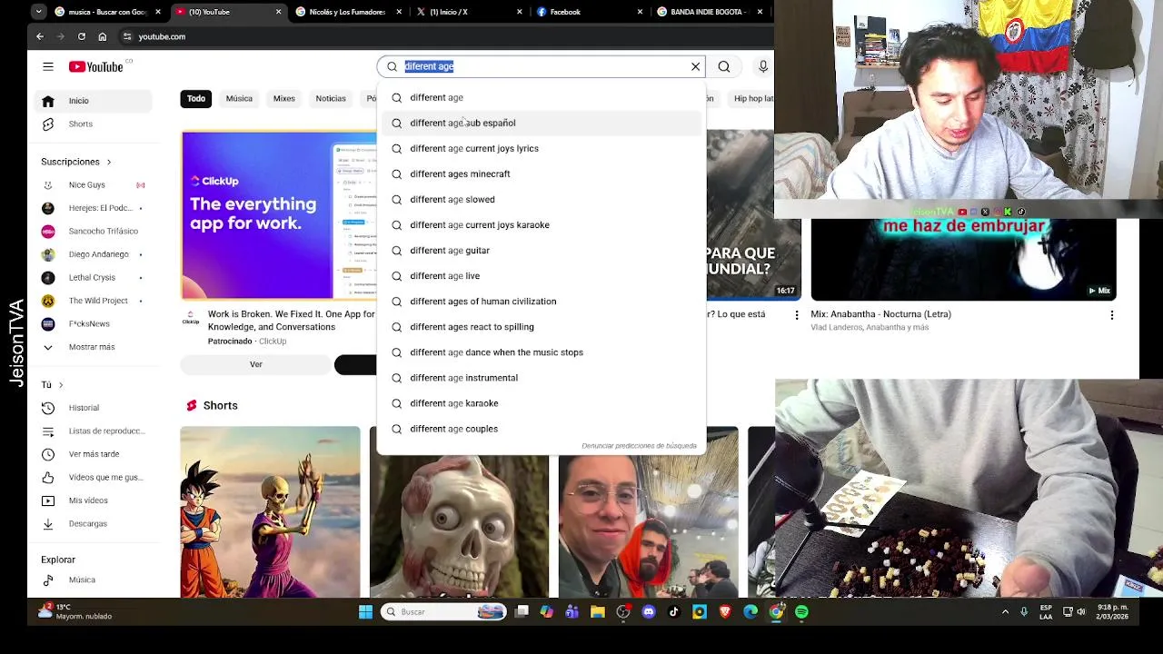Choose 'different age dance when the music stops'

point(542,352)
